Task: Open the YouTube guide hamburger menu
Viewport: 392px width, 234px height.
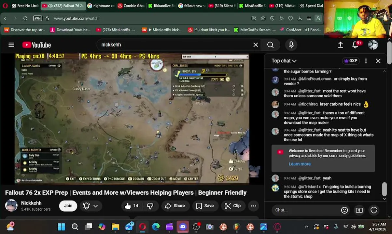Action: tap(11, 45)
